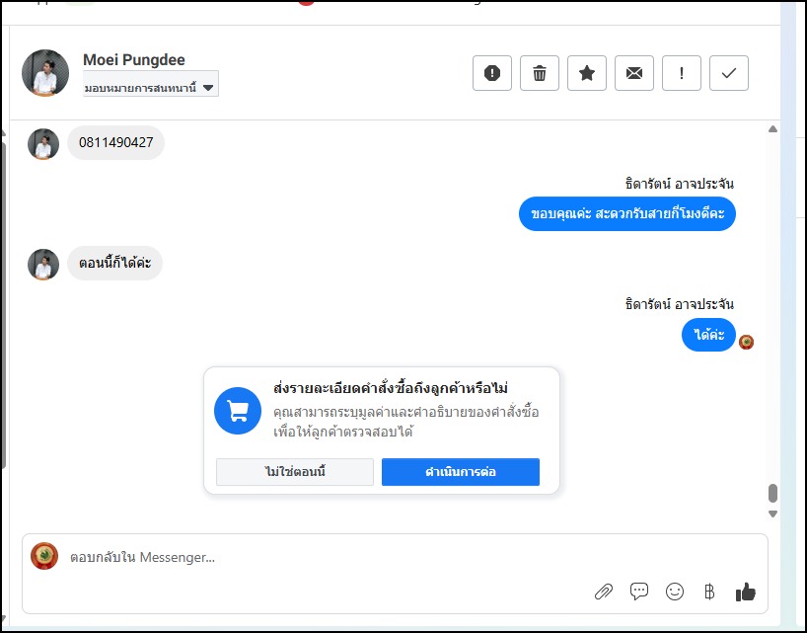
Task: Click the phone number message 0811490427
Action: pyautogui.click(x=116, y=142)
